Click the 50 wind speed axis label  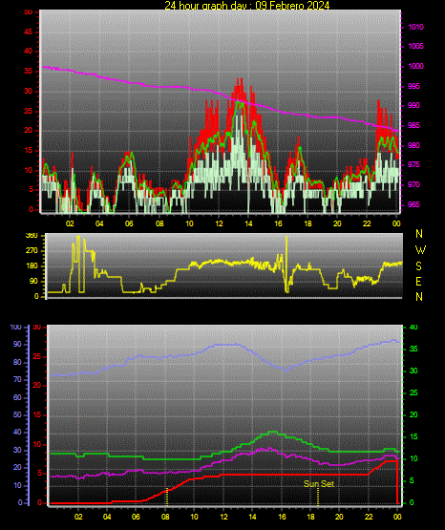point(29,12)
